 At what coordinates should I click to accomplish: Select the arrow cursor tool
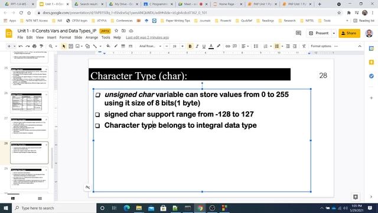(x=64, y=46)
